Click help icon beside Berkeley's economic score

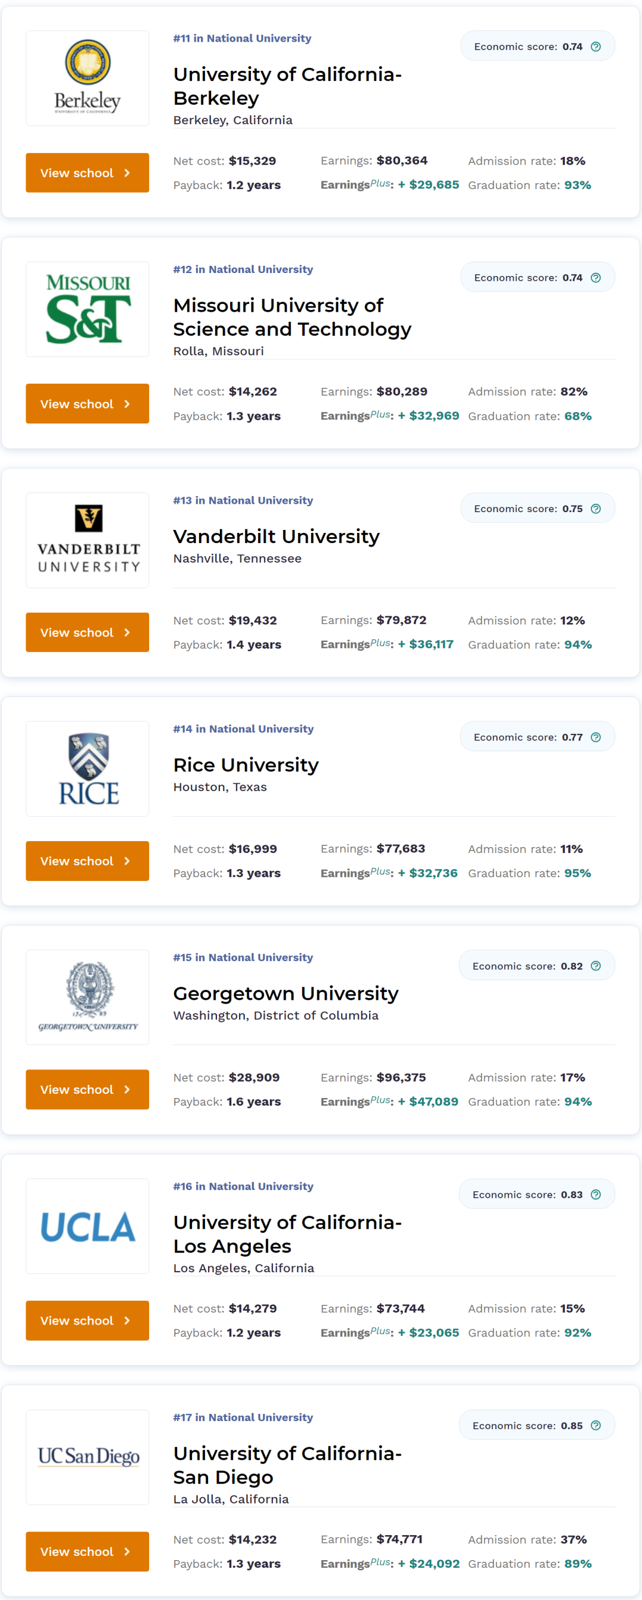coord(596,46)
